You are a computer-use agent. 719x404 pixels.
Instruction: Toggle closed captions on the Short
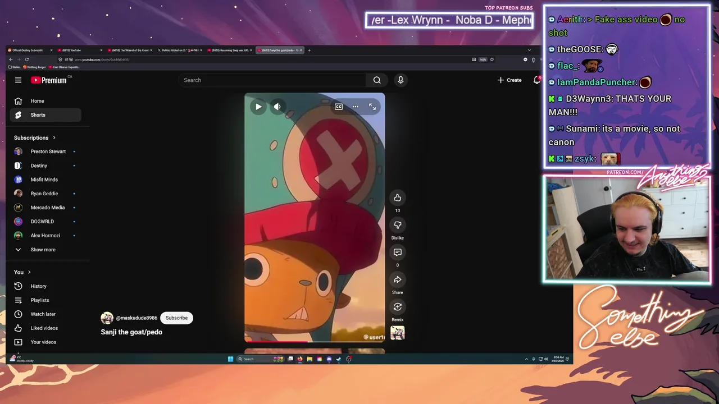tap(338, 107)
